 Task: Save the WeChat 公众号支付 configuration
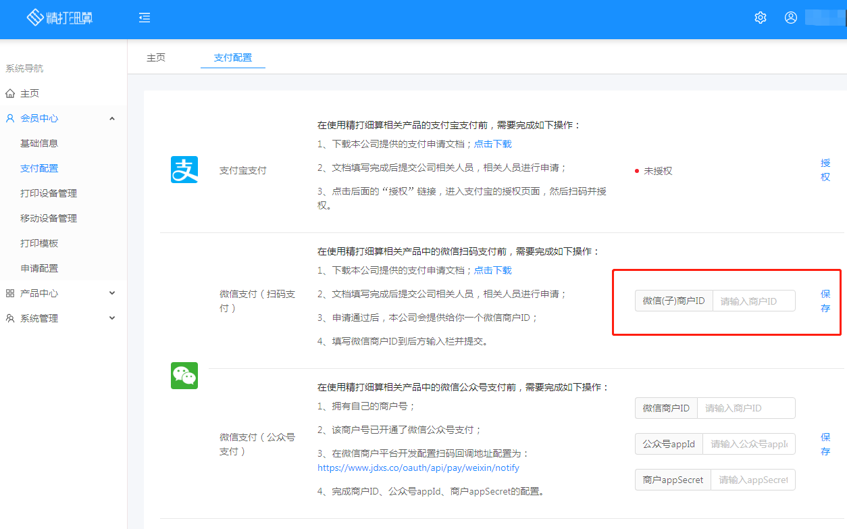click(825, 444)
